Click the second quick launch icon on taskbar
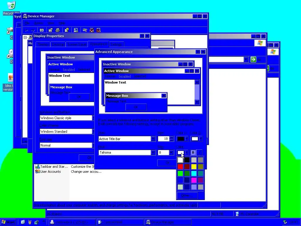This screenshot has height=226, width=301. click(x=30, y=222)
